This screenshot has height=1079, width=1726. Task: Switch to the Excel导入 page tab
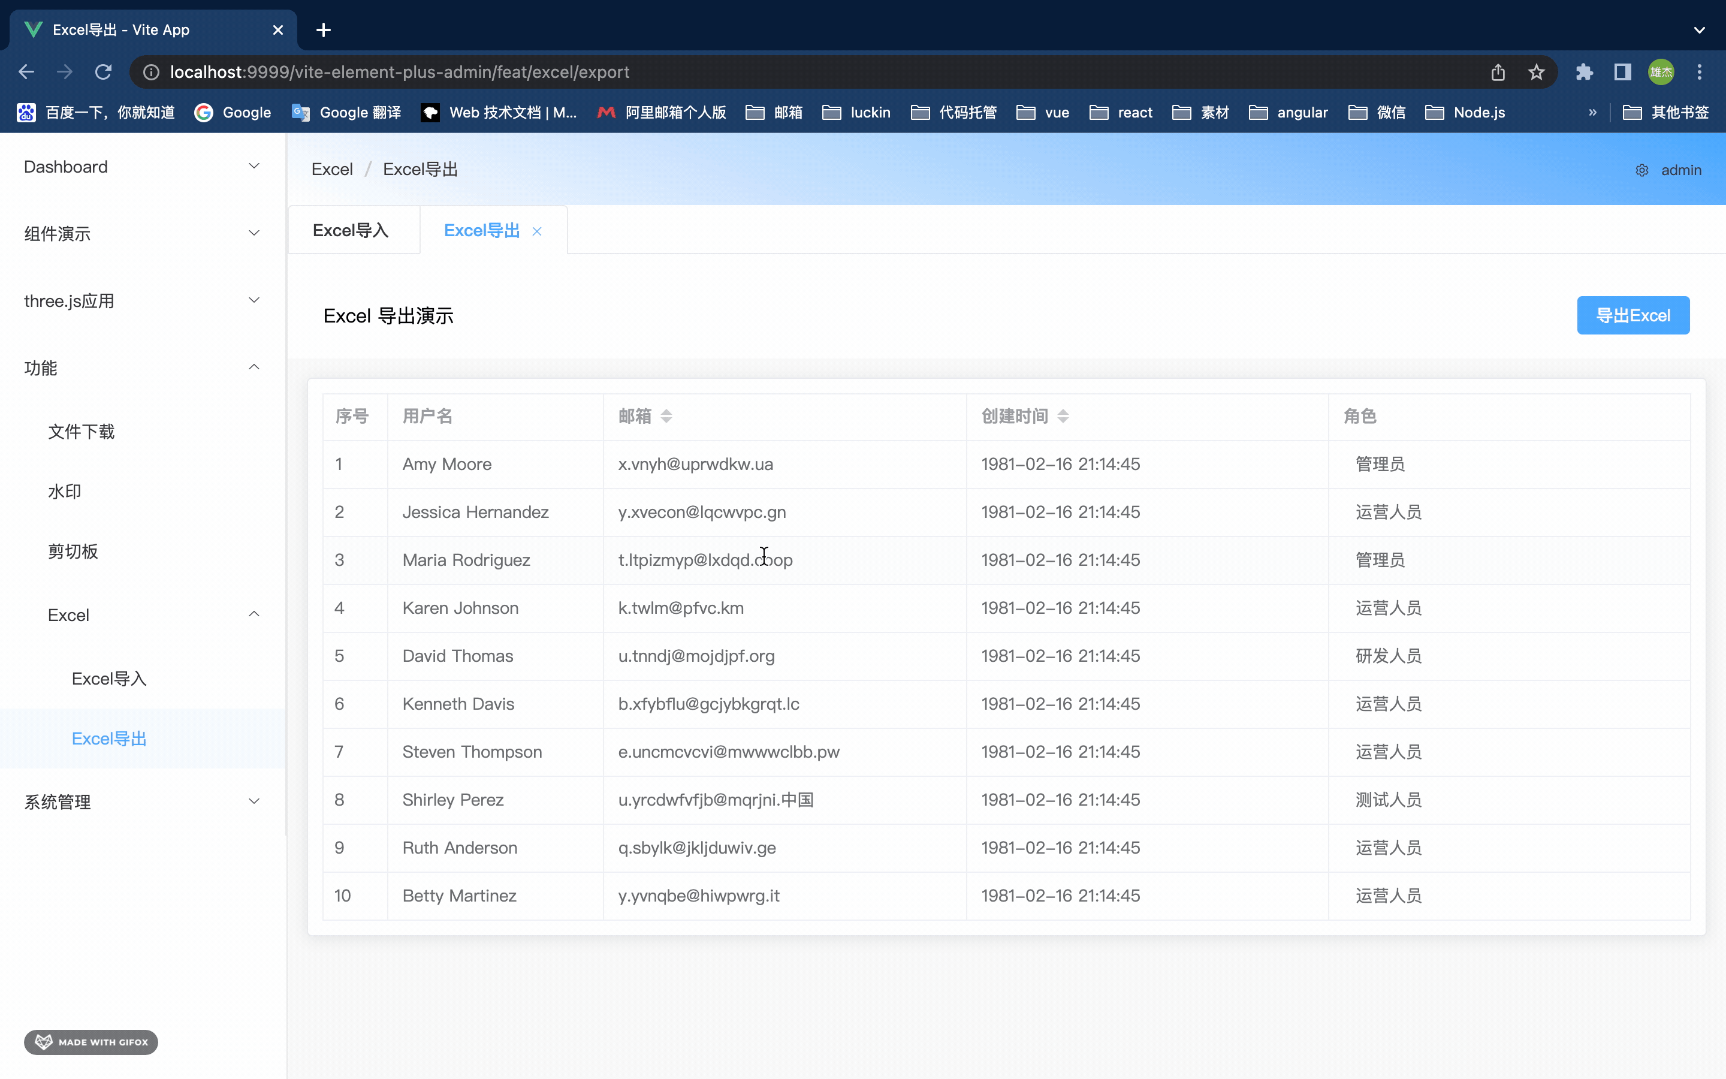coord(351,231)
